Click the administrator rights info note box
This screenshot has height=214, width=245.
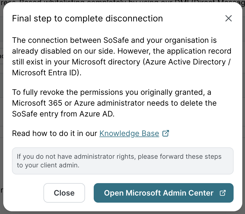pos(123,161)
